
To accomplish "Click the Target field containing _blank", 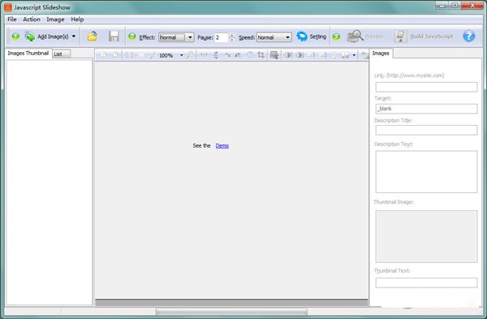I will pos(426,109).
